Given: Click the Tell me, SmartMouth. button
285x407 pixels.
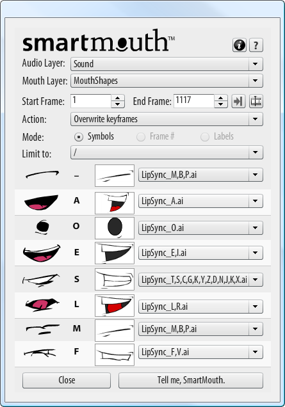Looking at the screenshot, I should click(x=191, y=380).
